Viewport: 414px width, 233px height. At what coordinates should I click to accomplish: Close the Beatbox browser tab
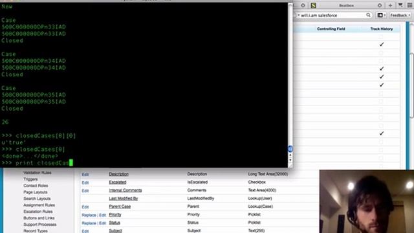tap(380, 5)
